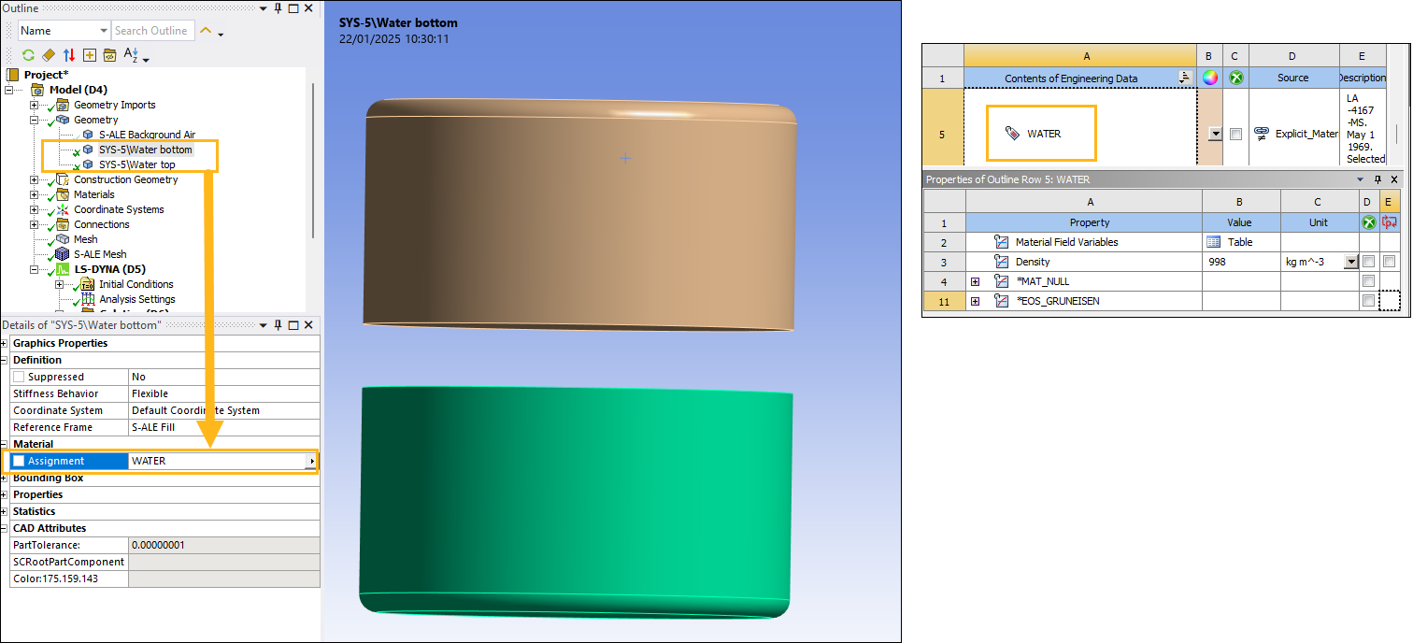
Task: Select Connections in the outline tree
Action: click(x=102, y=224)
